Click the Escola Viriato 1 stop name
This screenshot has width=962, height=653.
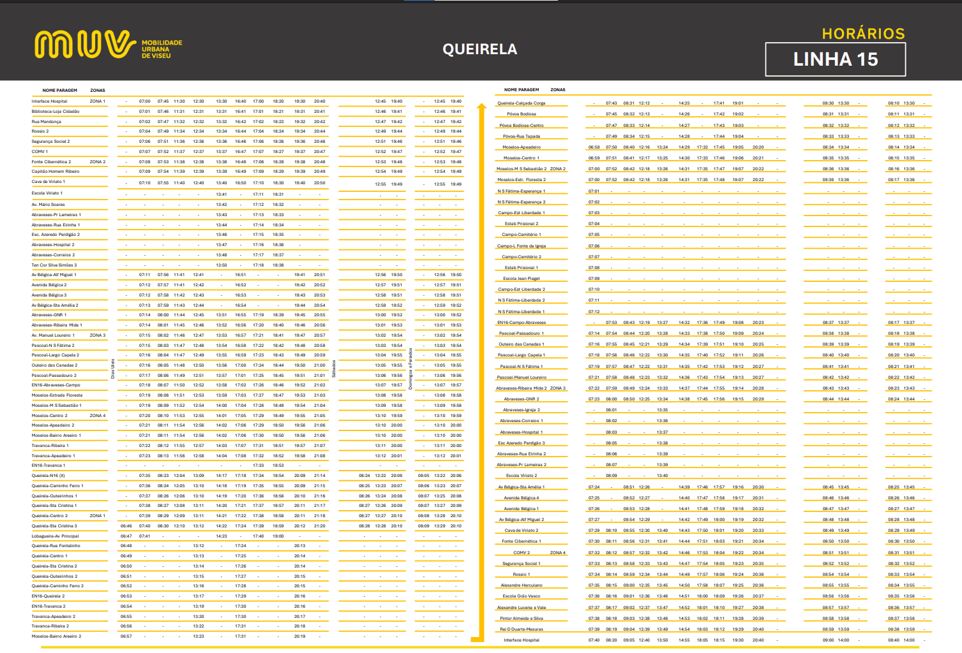(47, 193)
